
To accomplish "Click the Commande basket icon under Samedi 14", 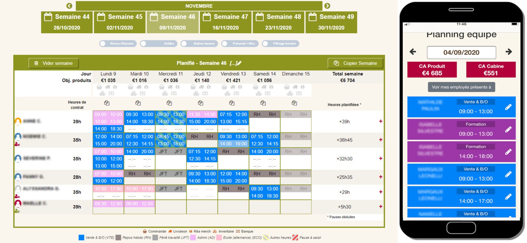I will tap(256, 87).
